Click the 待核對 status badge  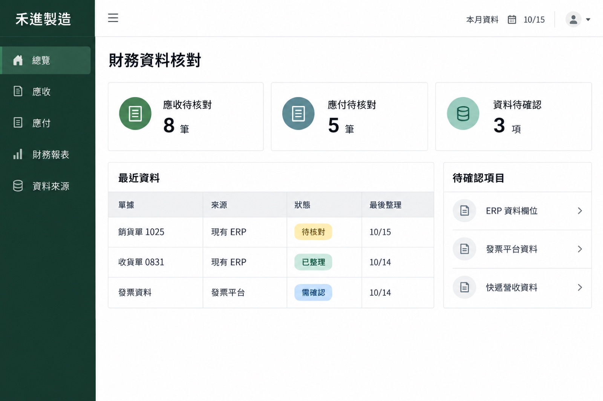click(x=313, y=232)
